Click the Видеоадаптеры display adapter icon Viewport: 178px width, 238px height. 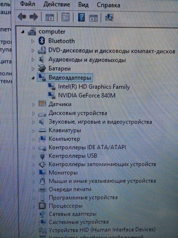pyautogui.click(x=42, y=78)
